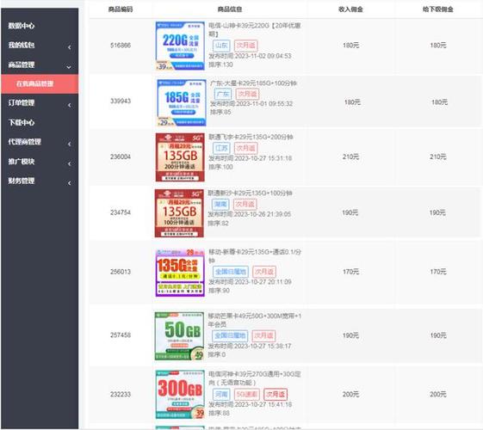Open 下载中心 in the sidebar
The width and height of the screenshot is (483, 430).
click(22, 122)
